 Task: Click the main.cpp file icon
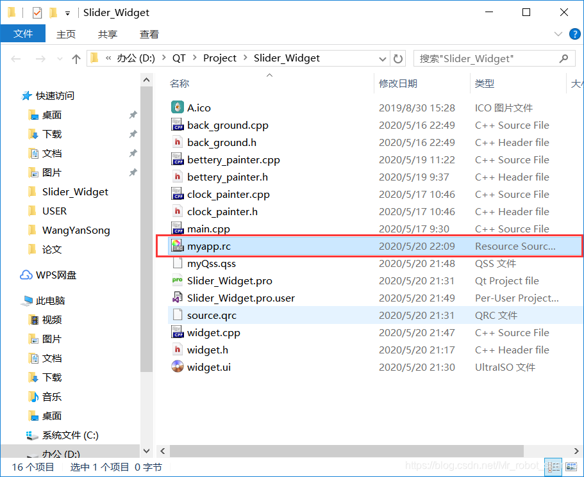(x=178, y=229)
